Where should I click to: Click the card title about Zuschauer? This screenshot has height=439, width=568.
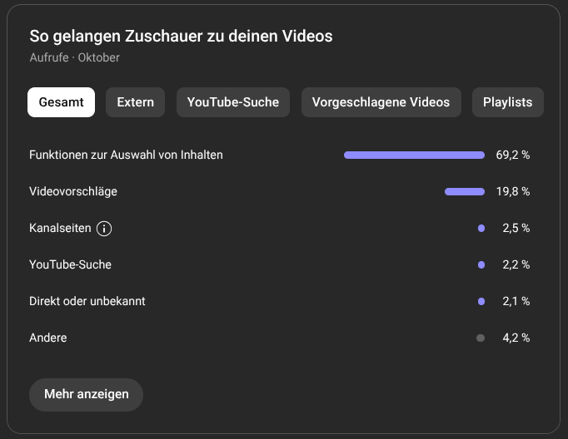[181, 37]
